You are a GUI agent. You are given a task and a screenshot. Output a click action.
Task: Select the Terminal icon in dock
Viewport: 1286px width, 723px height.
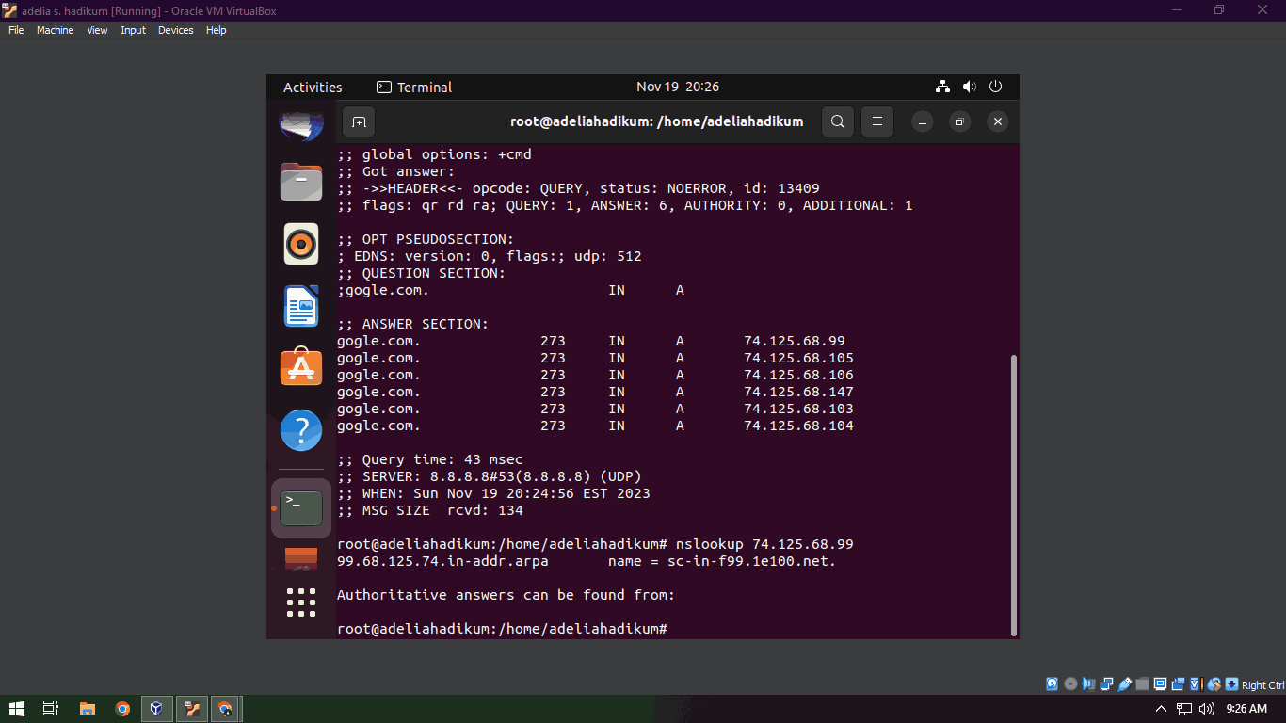[301, 508]
